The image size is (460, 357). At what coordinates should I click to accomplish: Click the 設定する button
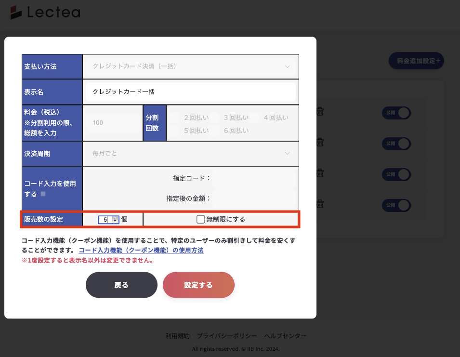(x=198, y=285)
